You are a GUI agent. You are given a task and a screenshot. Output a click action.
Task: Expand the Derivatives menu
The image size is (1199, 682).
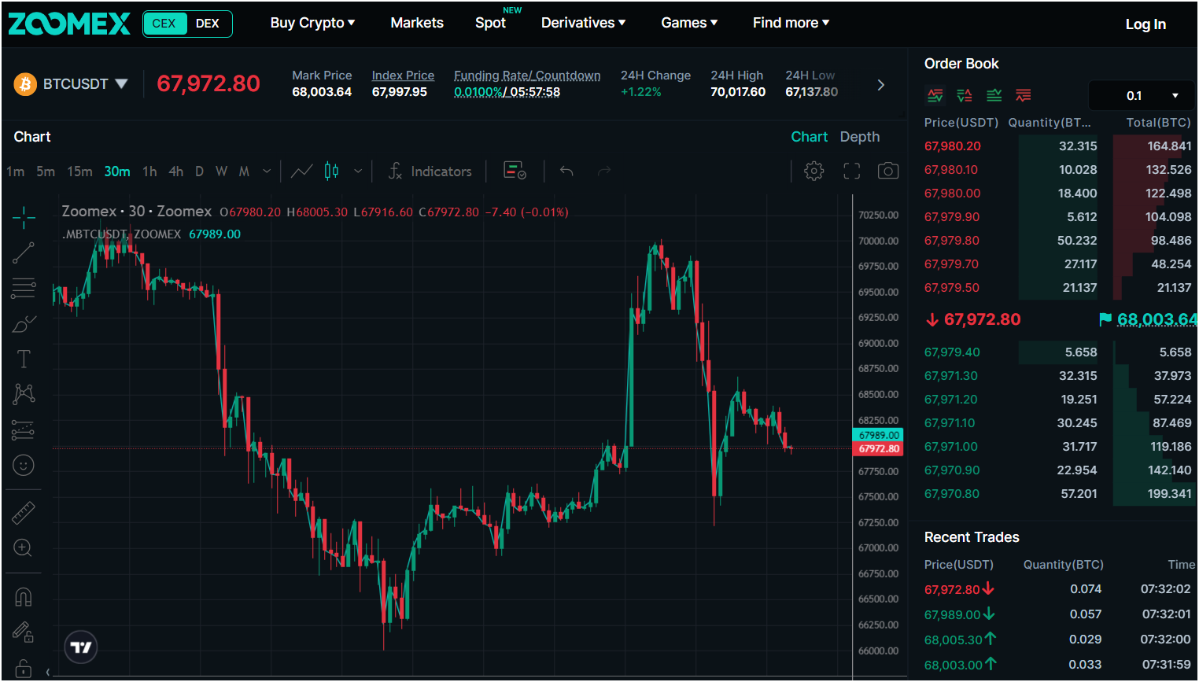tap(583, 23)
